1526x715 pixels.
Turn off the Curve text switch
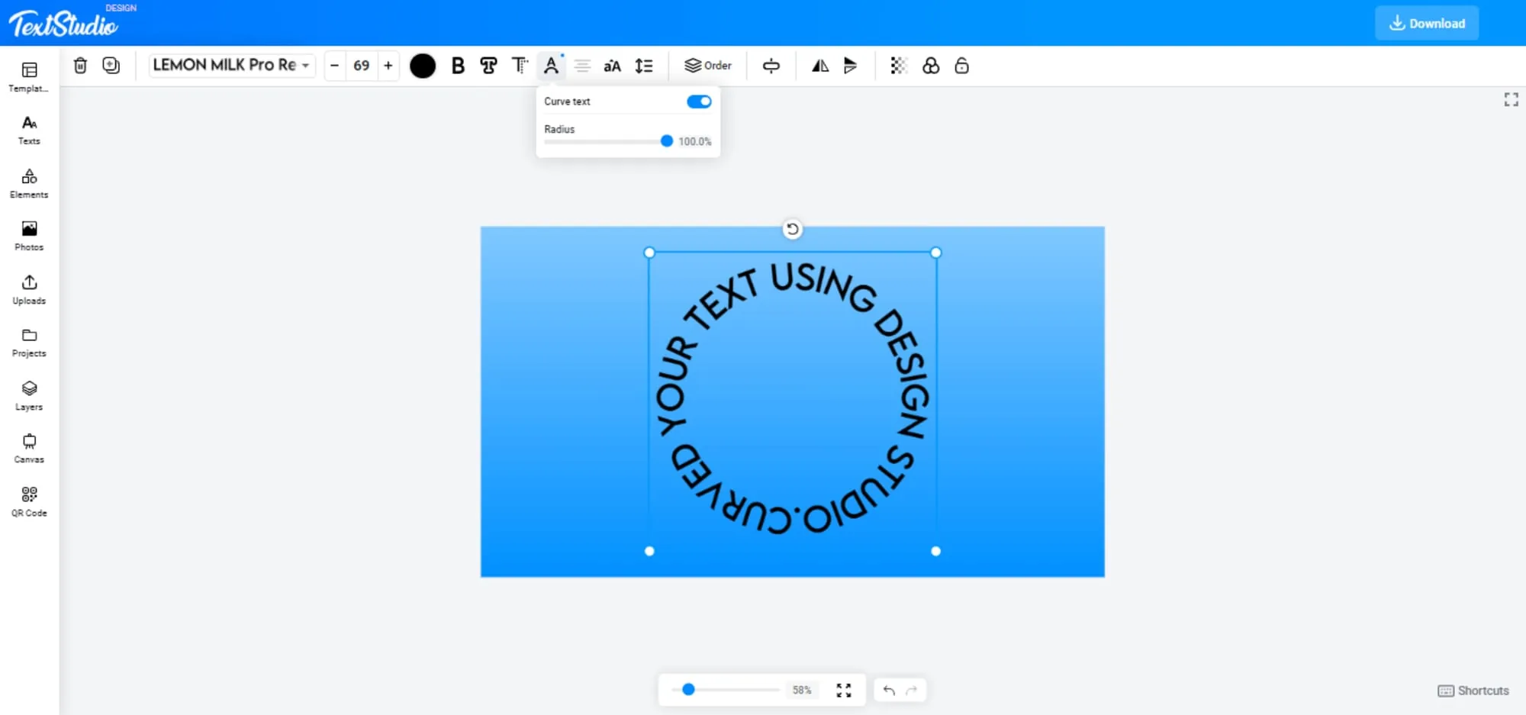[x=699, y=101]
